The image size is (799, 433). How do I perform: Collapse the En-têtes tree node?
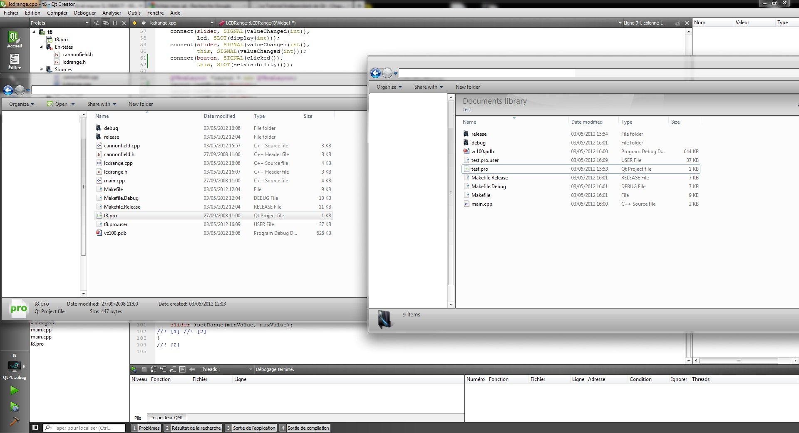[x=41, y=47]
